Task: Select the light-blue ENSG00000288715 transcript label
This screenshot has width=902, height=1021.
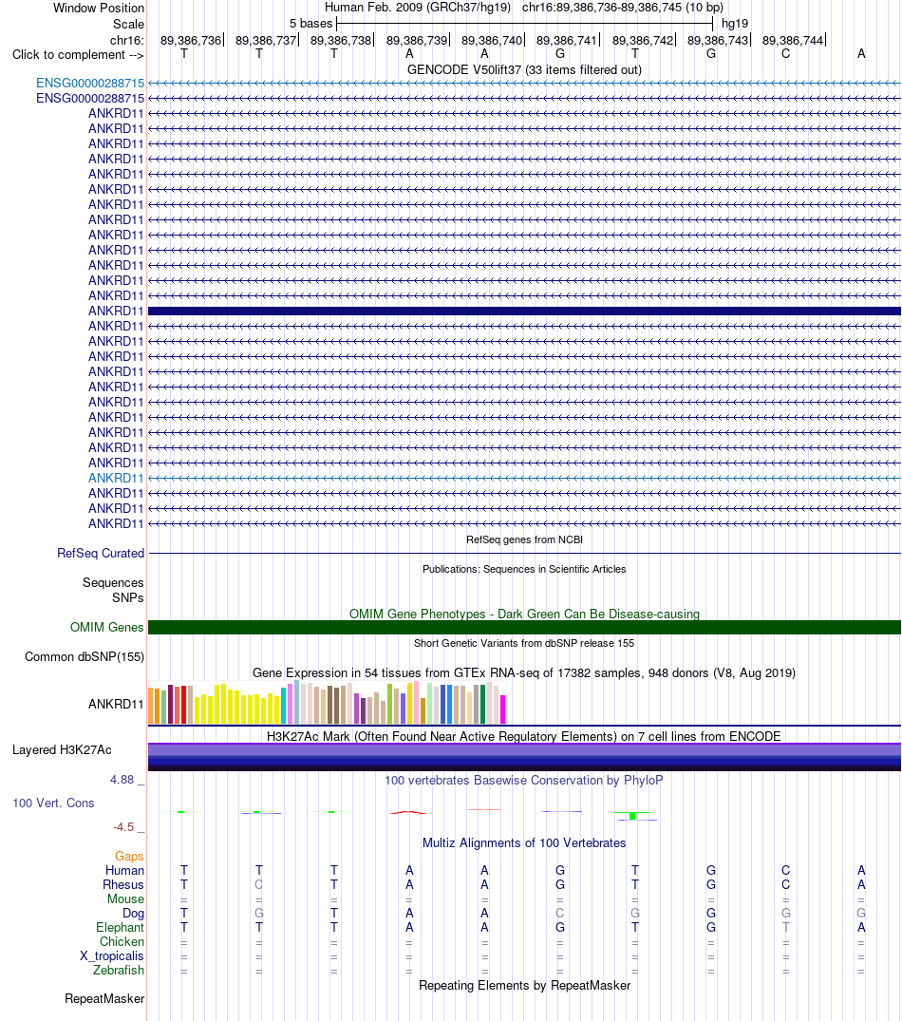Action: [x=90, y=84]
